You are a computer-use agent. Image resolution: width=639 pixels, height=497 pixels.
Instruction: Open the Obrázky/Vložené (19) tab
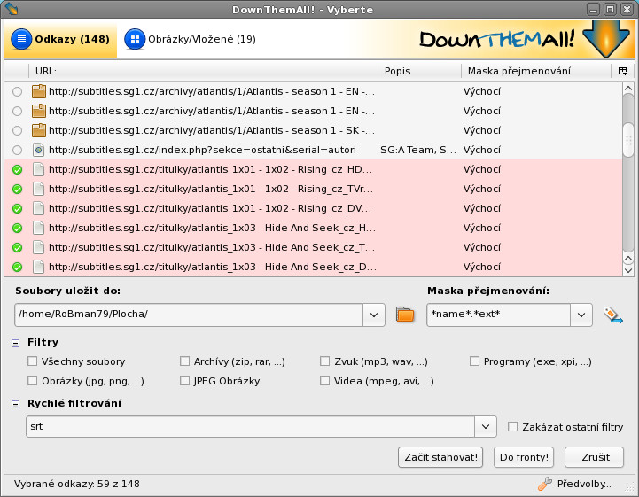click(x=191, y=40)
